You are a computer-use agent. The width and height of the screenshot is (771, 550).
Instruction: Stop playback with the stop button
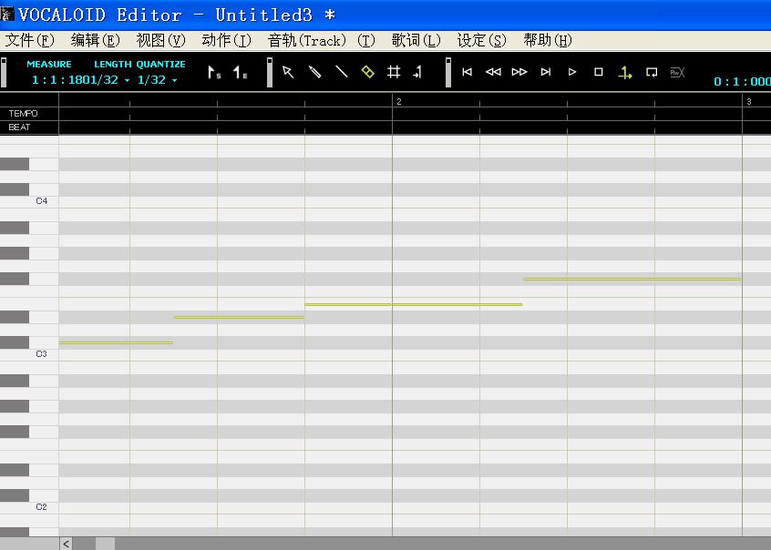pyautogui.click(x=599, y=72)
